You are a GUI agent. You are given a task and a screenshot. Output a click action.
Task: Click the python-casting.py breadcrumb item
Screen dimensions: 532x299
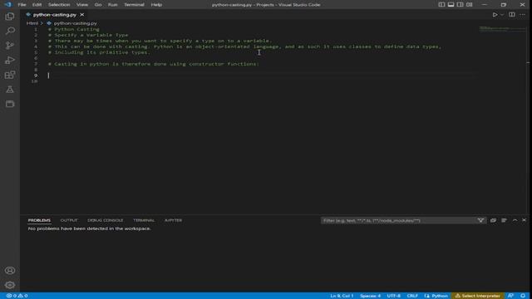tap(75, 23)
